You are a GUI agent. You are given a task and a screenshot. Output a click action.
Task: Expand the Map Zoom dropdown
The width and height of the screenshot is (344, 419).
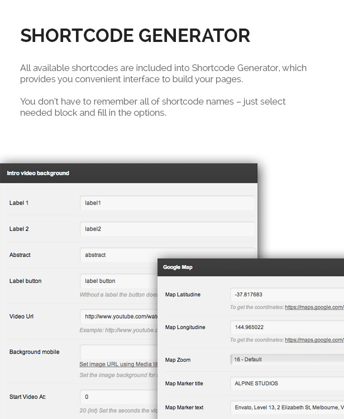point(287,359)
